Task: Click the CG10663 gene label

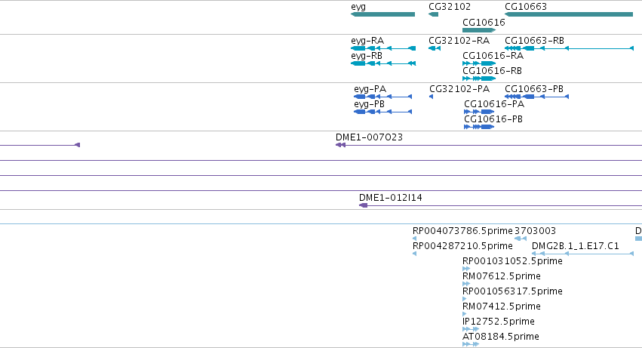Action: click(x=526, y=7)
